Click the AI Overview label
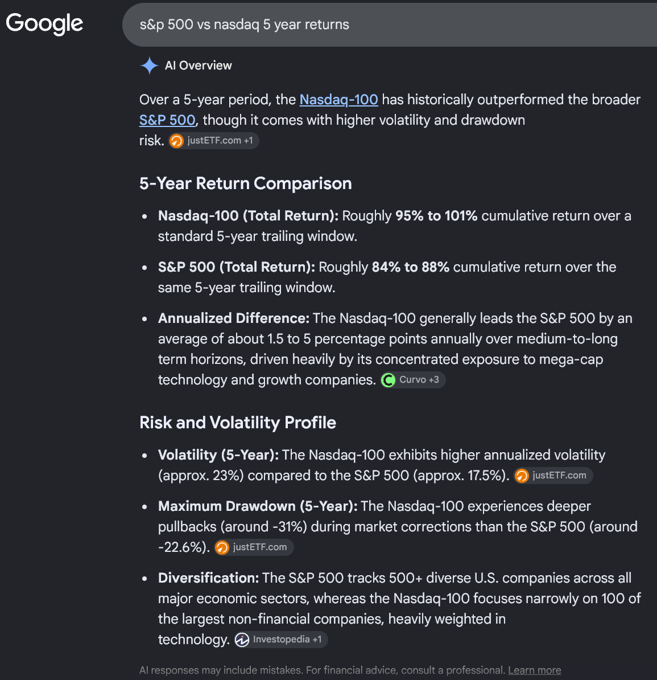Image resolution: width=657 pixels, height=680 pixels. [199, 65]
